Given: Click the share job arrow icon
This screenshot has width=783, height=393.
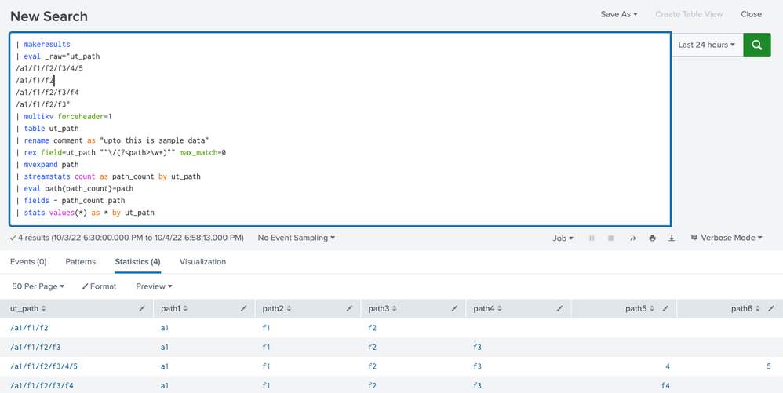Looking at the screenshot, I should pos(632,238).
